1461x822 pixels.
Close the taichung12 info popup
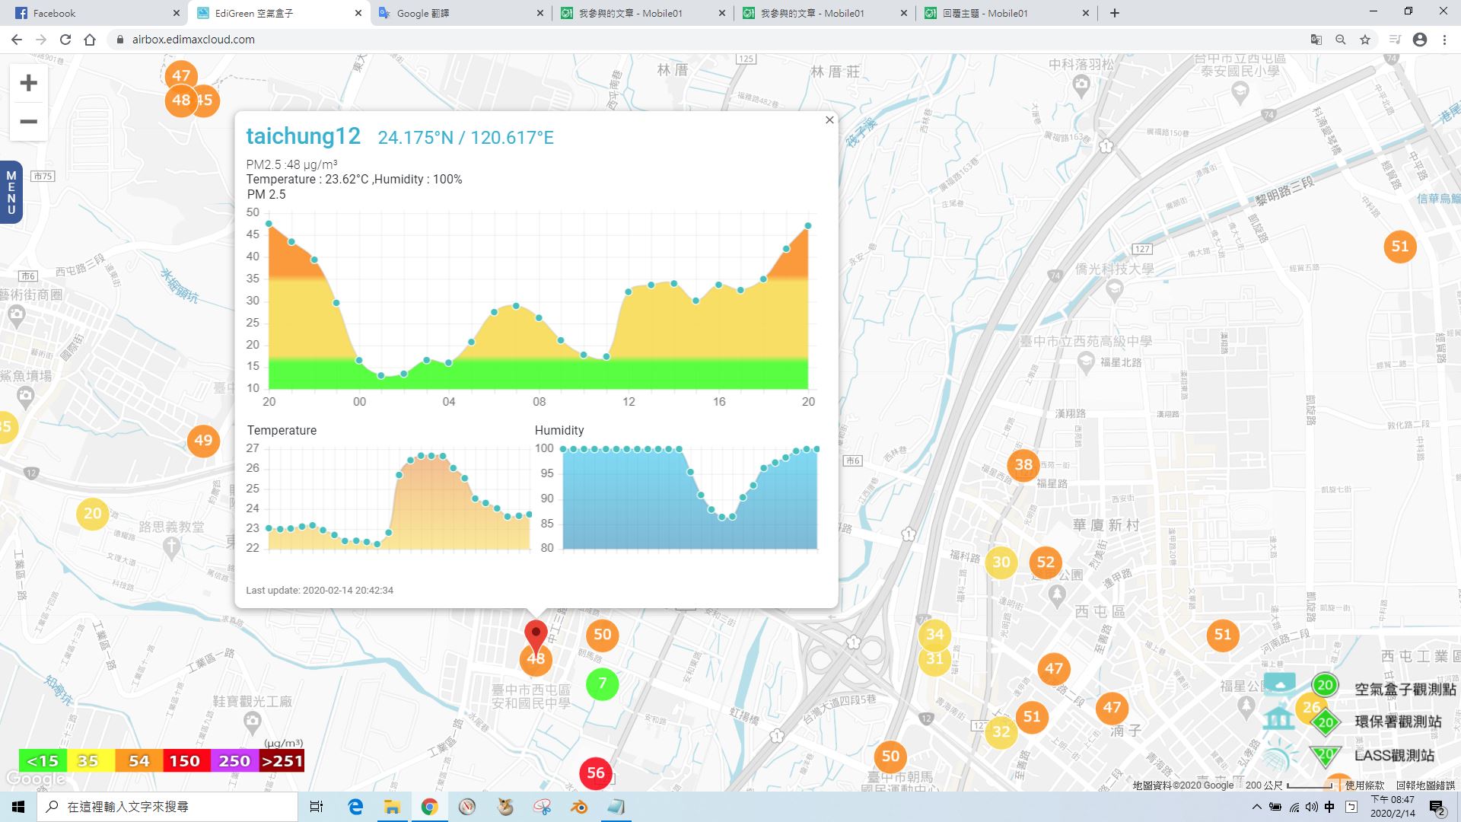click(x=829, y=119)
